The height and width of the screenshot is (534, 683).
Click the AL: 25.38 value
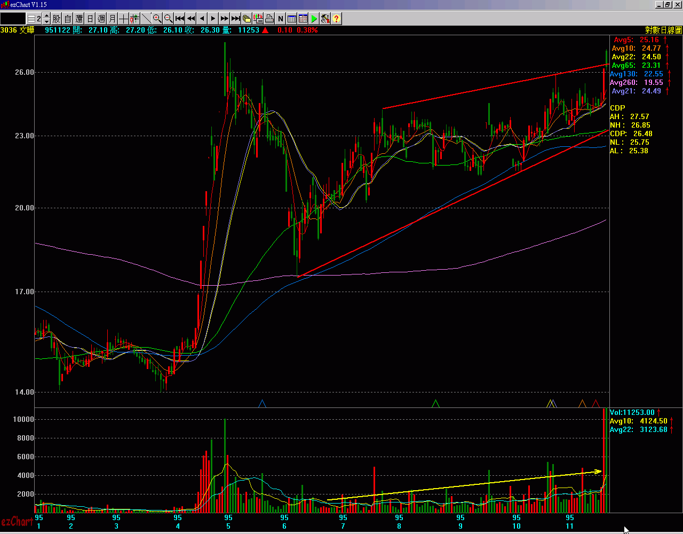tap(630, 151)
